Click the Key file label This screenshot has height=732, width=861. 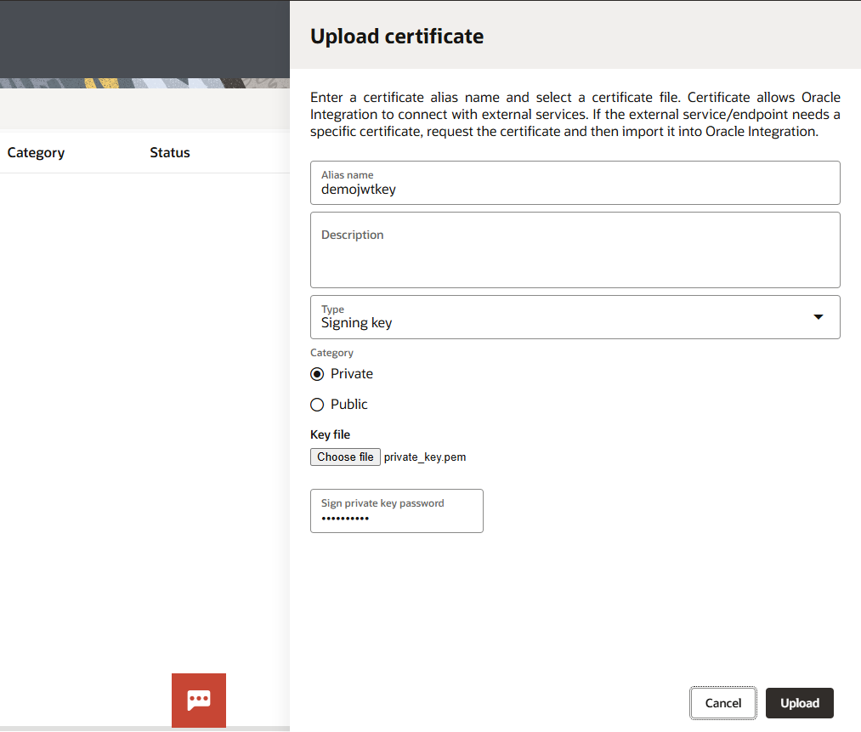tap(330, 434)
